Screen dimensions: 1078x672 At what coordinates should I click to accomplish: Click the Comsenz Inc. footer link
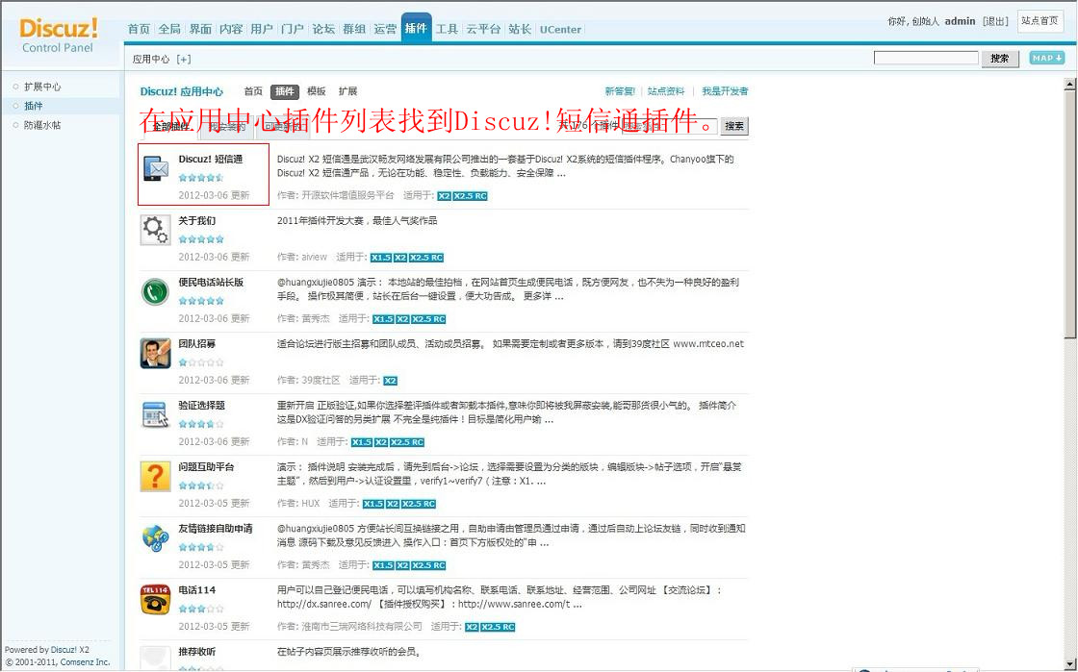pyautogui.click(x=85, y=662)
